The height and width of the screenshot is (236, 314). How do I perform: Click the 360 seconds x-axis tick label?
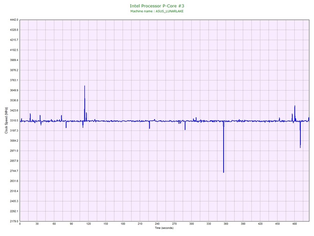[226, 224]
